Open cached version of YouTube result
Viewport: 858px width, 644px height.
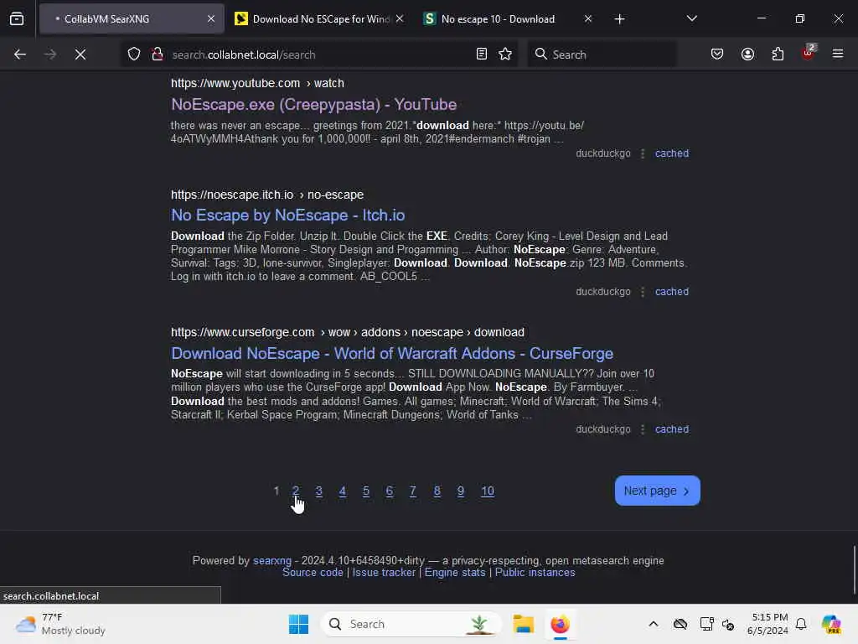671,153
